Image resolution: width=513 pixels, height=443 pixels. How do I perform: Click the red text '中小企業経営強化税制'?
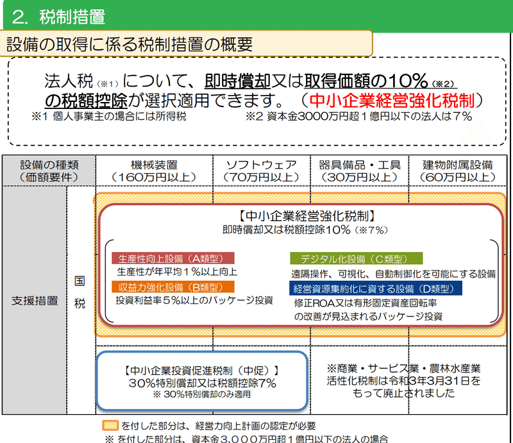[392, 101]
